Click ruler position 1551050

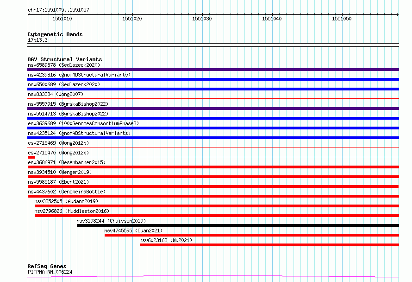[342, 19]
